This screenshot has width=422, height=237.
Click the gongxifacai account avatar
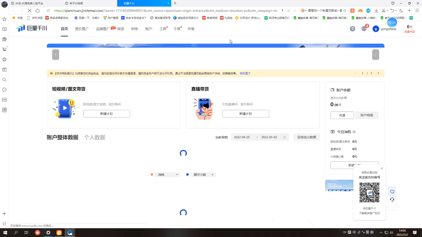point(376,29)
